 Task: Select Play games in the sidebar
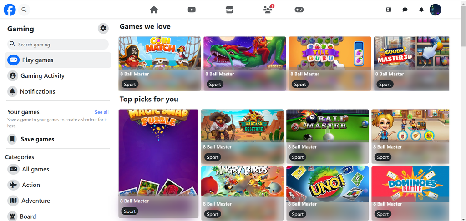pos(58,60)
